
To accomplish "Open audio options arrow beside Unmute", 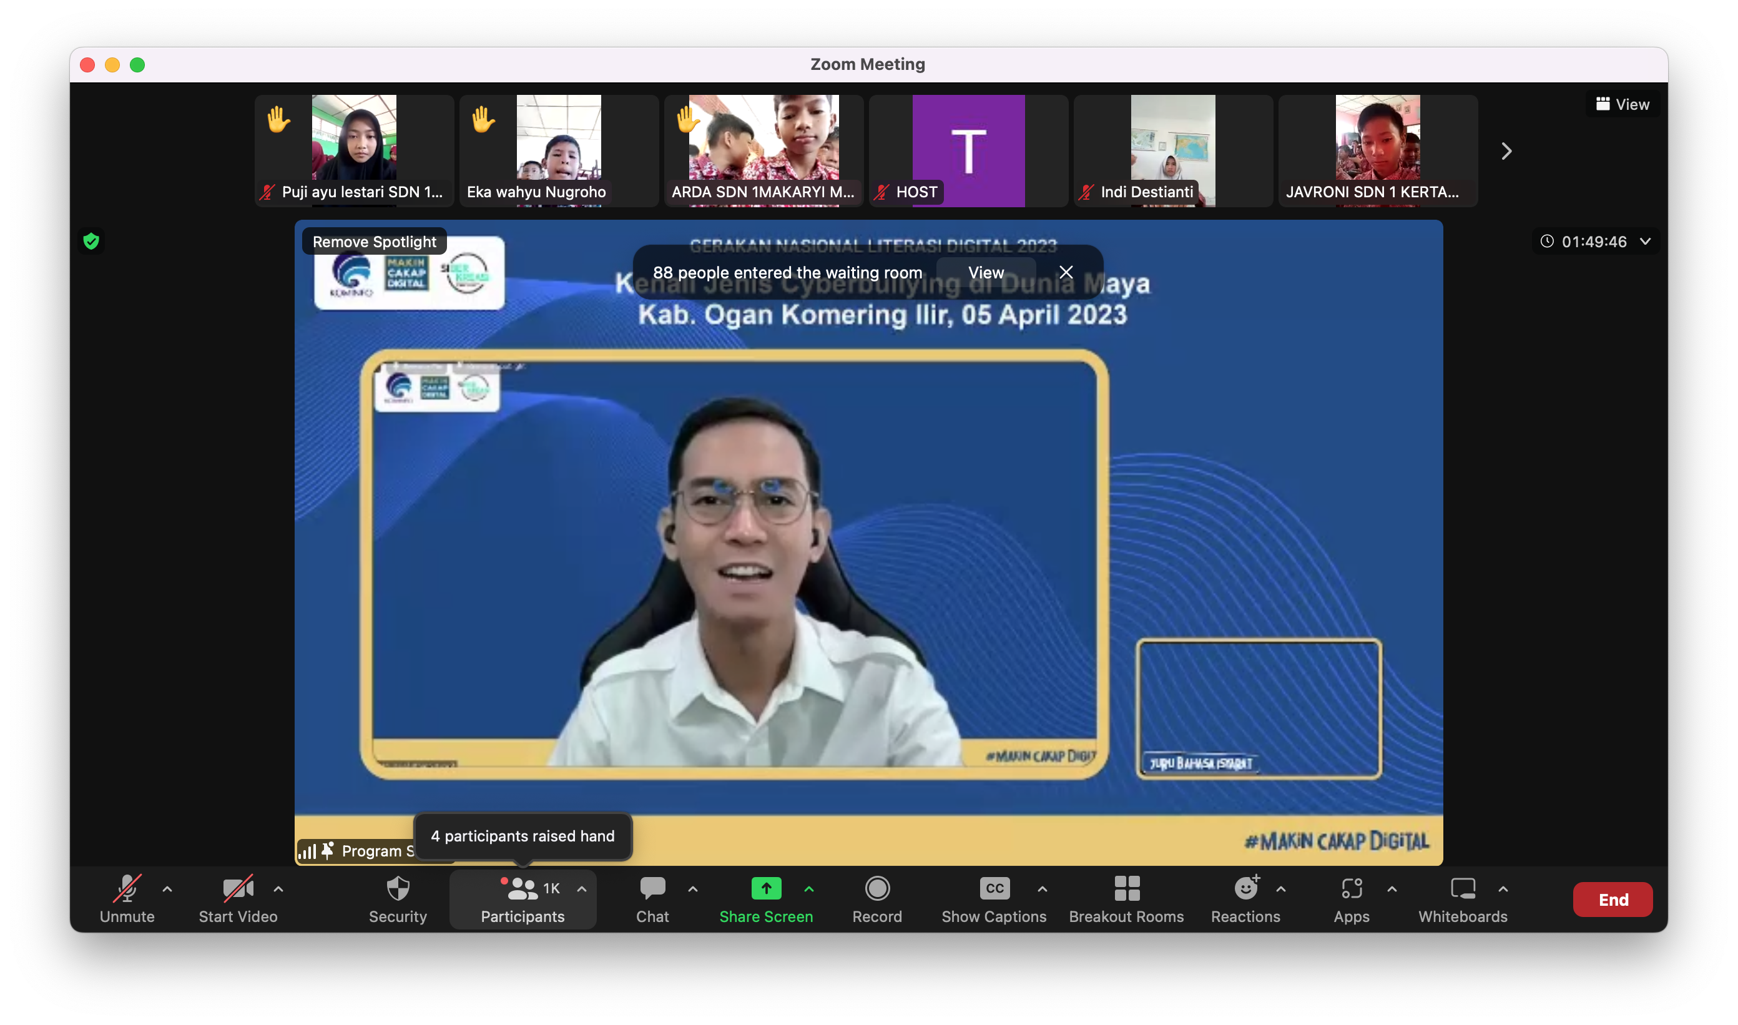I will pyautogui.click(x=167, y=889).
